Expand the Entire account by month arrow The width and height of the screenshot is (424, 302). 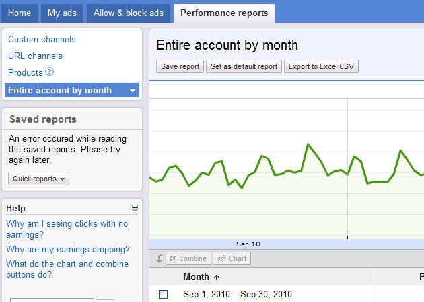coord(133,90)
